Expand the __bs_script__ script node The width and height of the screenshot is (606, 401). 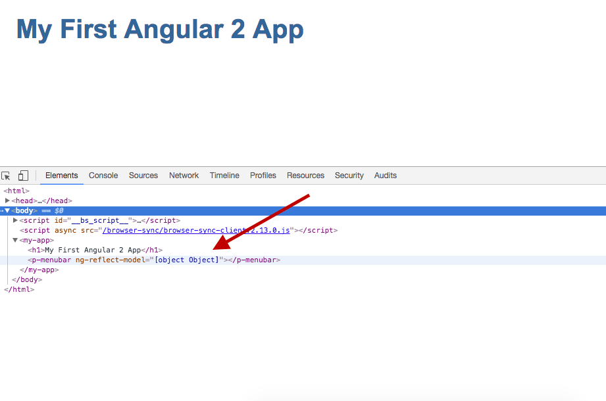[x=15, y=220]
